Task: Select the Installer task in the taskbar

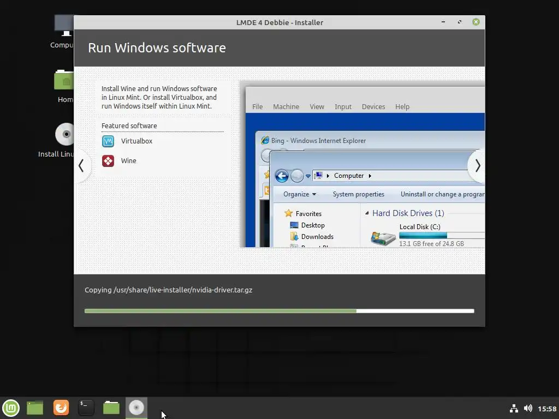Action: [136, 408]
